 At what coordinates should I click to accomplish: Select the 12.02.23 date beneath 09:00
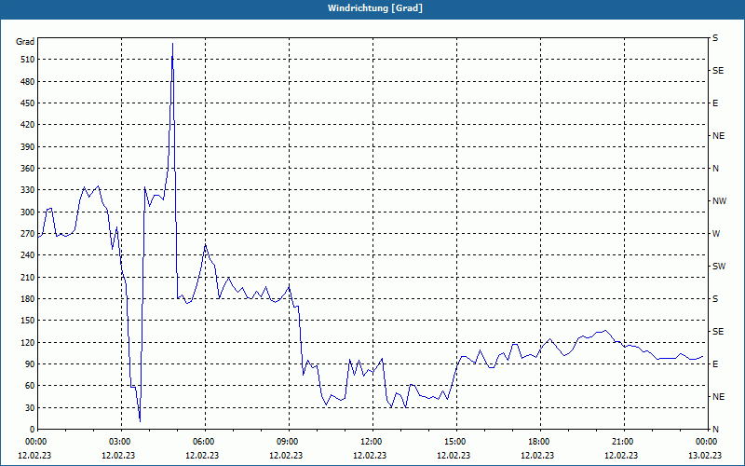pos(286,455)
